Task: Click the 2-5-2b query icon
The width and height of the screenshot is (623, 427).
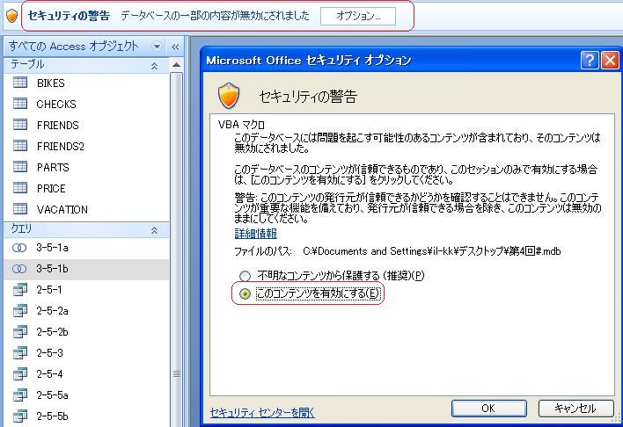Action: pos(20,332)
